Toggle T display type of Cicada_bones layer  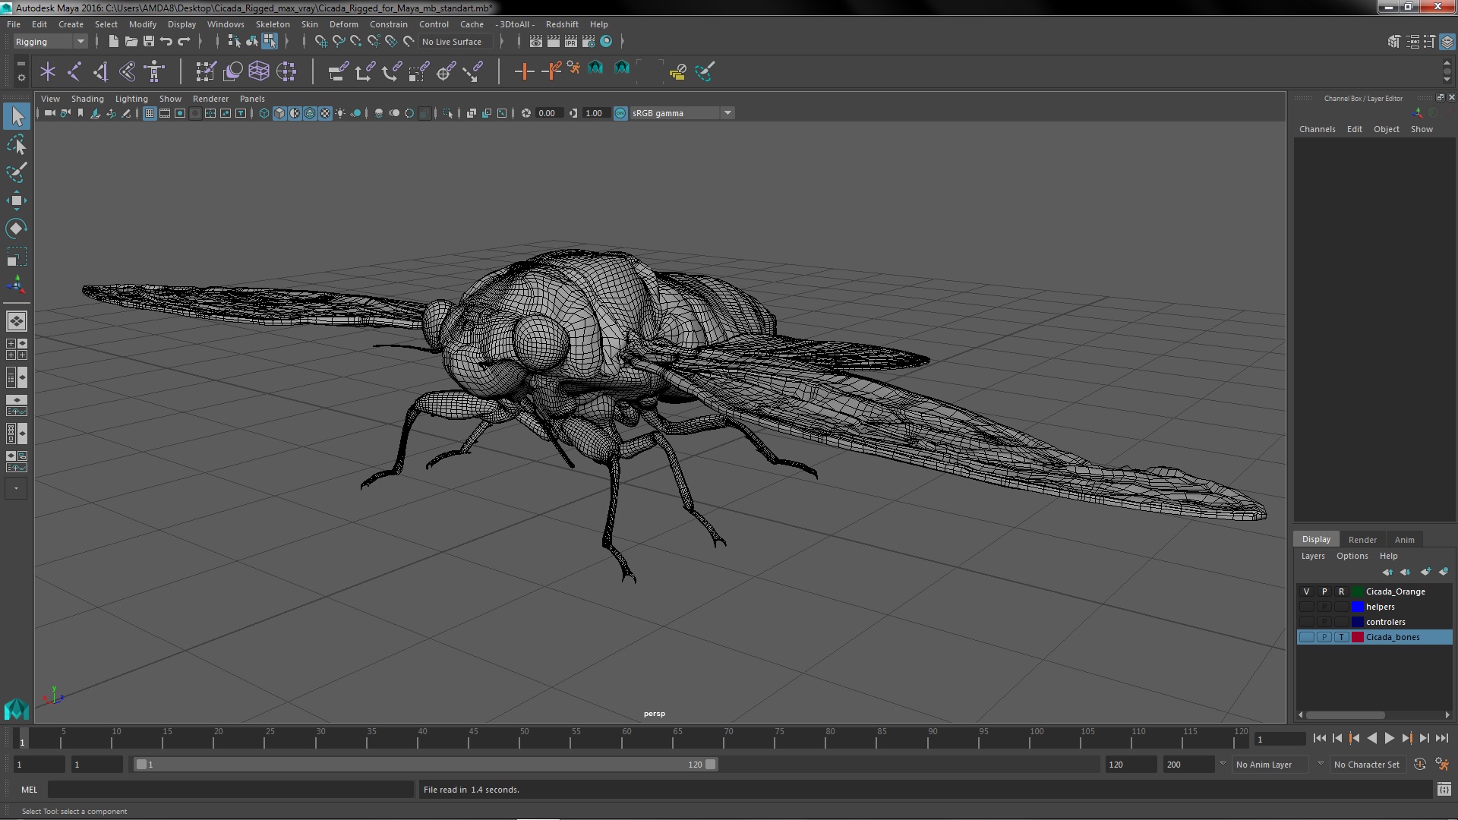click(1341, 637)
